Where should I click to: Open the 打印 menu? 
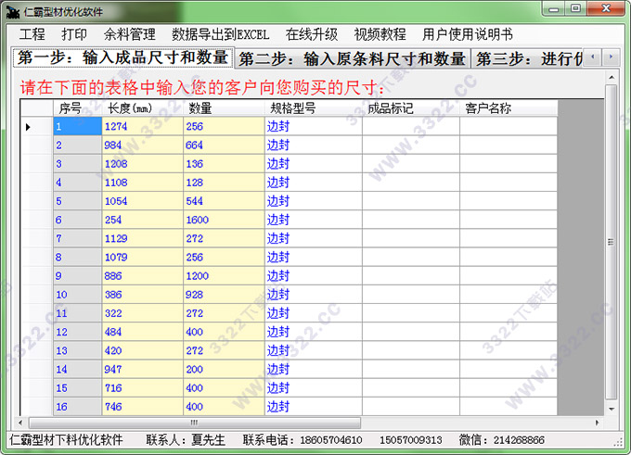(74, 34)
